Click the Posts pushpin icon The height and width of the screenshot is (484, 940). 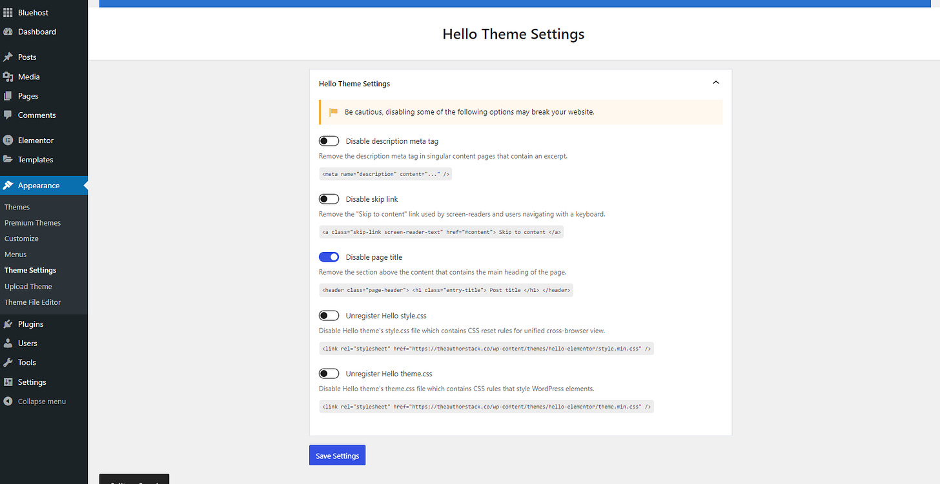(x=8, y=57)
